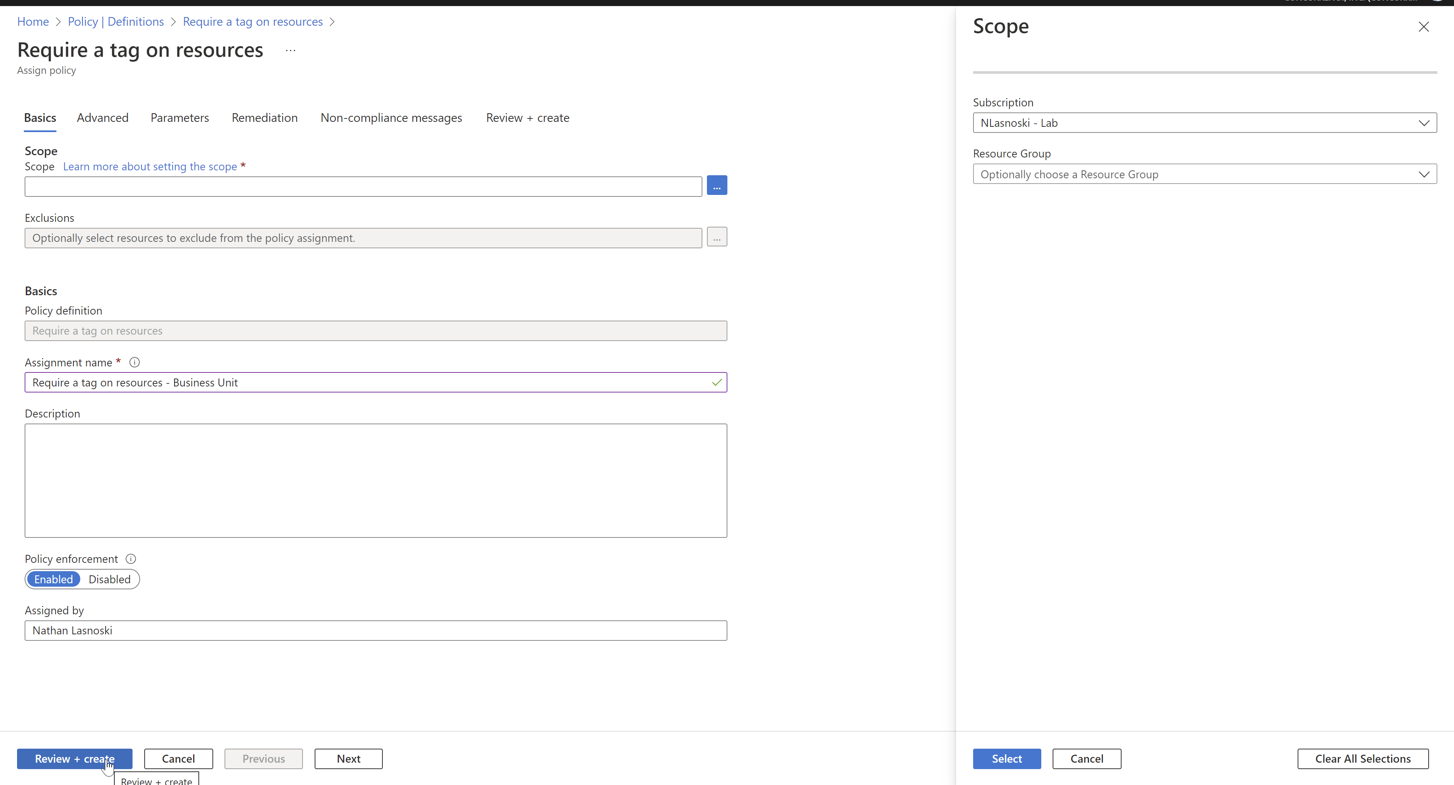
Task: Open the scope picker ellipsis button
Action: point(716,186)
